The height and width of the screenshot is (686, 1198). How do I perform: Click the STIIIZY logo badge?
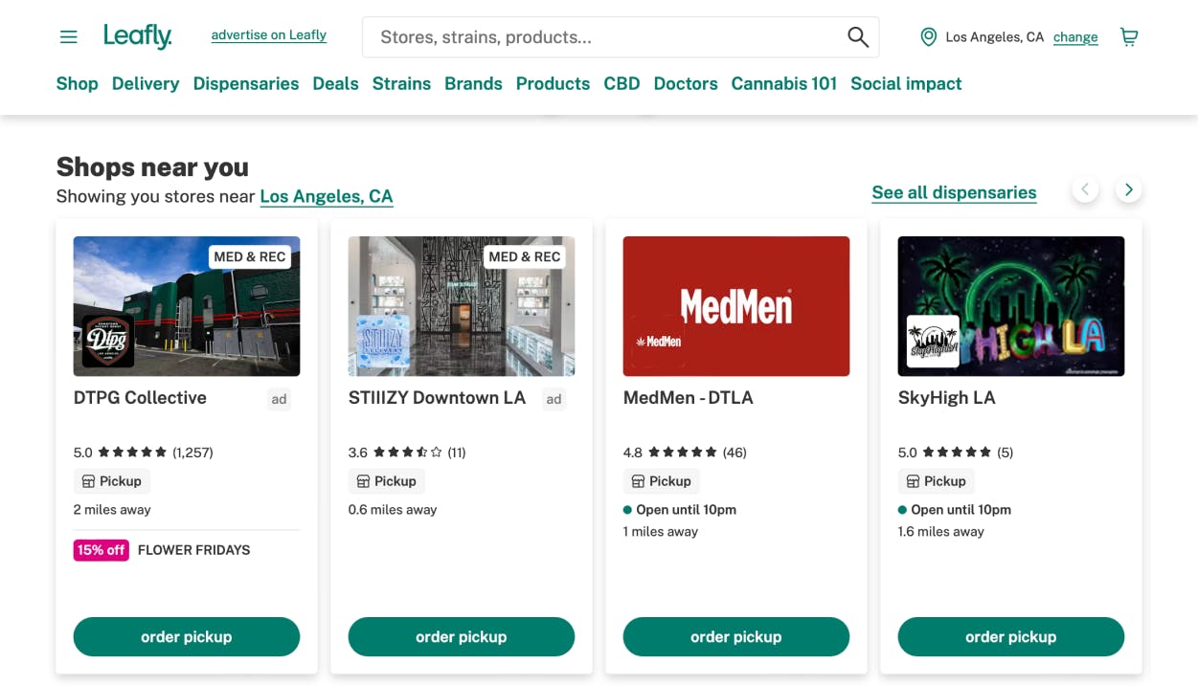383,342
